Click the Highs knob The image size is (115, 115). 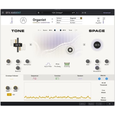point(18,61)
